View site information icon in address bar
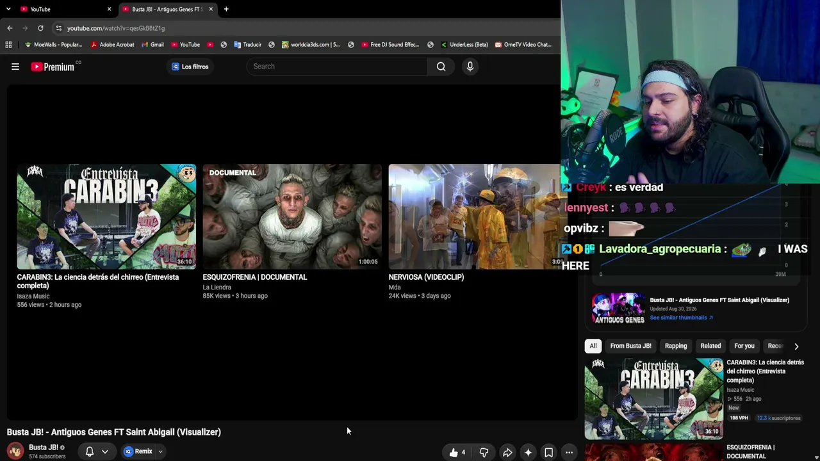The height and width of the screenshot is (461, 820). click(58, 28)
